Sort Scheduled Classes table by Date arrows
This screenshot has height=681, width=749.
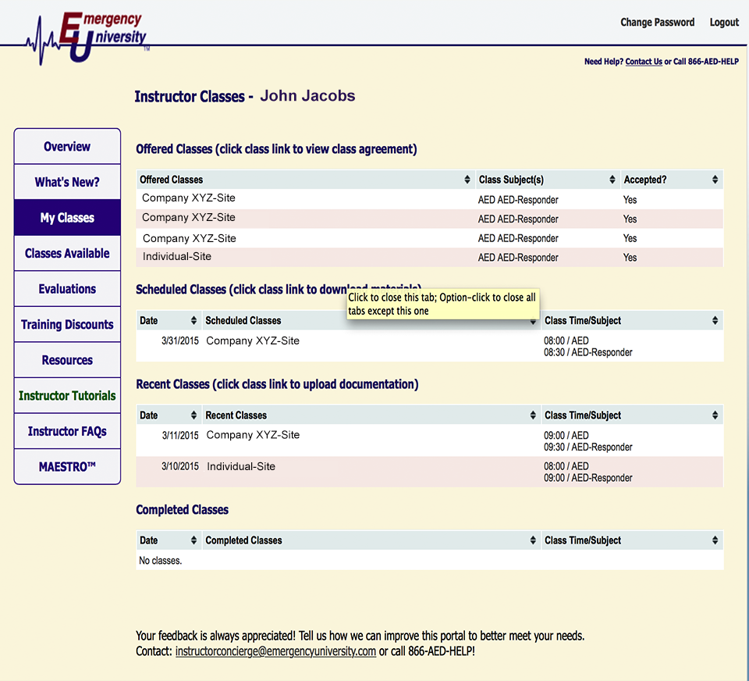pyautogui.click(x=193, y=320)
